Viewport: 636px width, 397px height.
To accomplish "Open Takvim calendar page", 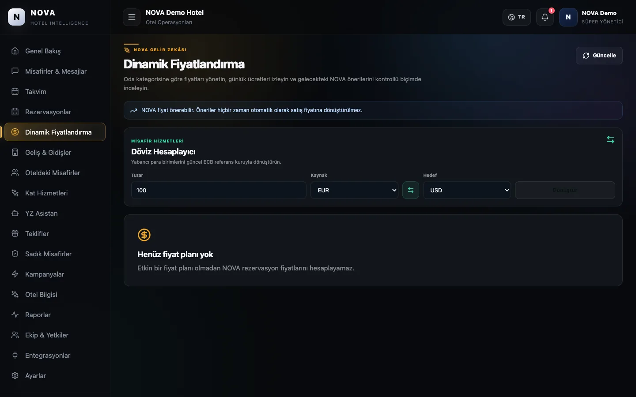I will (x=55, y=91).
